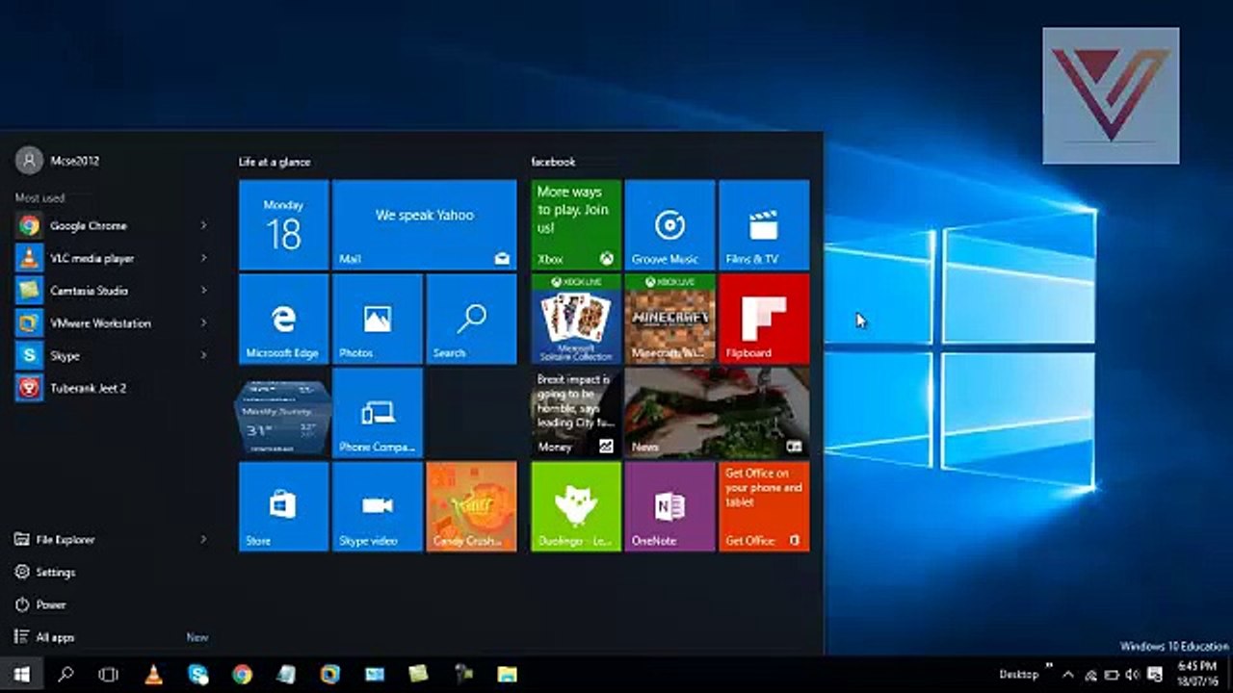Open the News tile
Image resolution: width=1233 pixels, height=693 pixels.
[717, 413]
